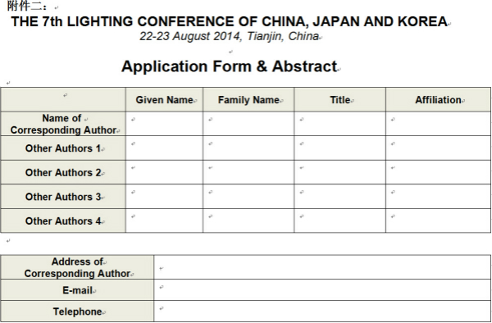Click the E-mail entry cell

tap(322, 289)
